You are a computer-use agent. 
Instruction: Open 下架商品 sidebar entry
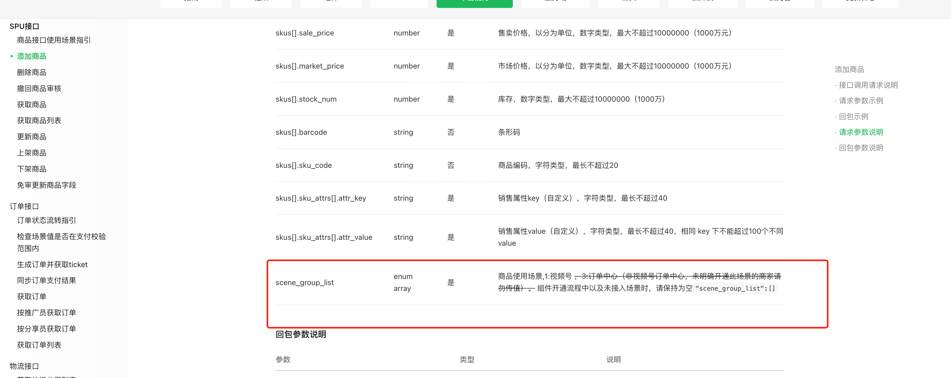coord(32,169)
